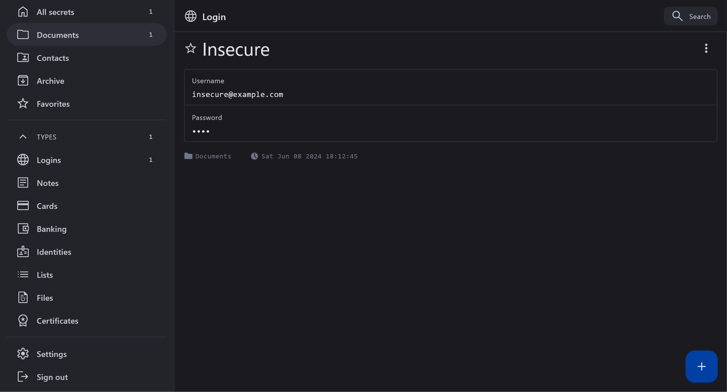This screenshot has height=392, width=727.
Task: Open the three-dot options menu
Action: click(x=706, y=48)
